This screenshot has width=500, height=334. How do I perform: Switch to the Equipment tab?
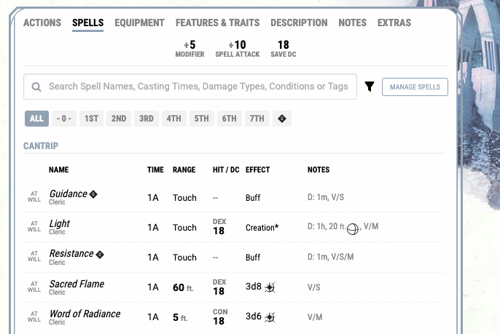point(139,23)
